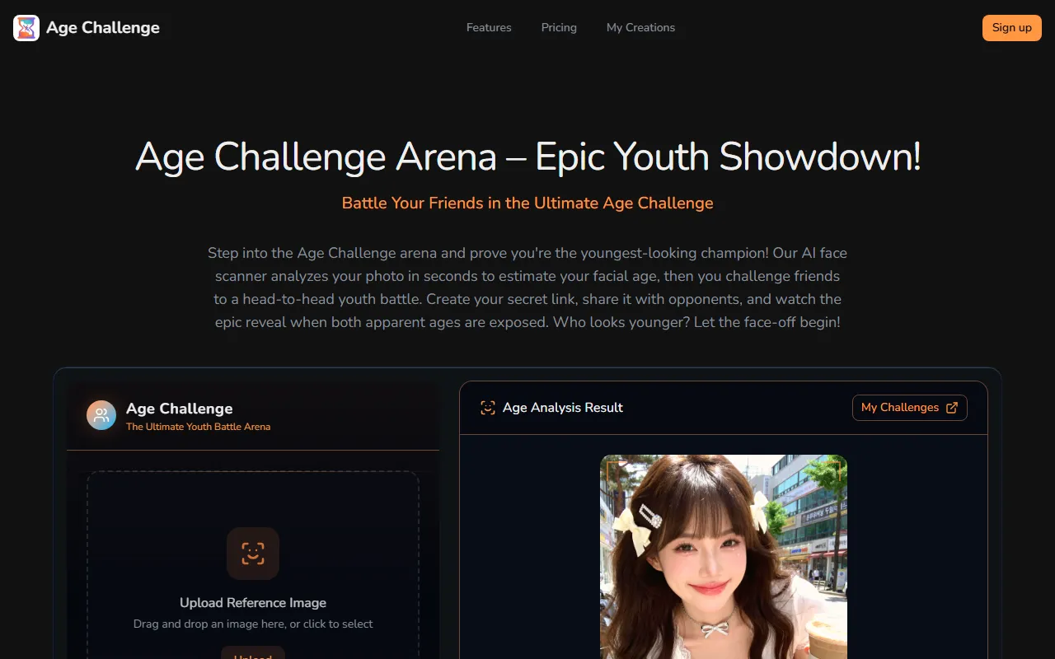Click the orange Battle Your Friends tagline
This screenshot has width=1055, height=659.
click(527, 203)
